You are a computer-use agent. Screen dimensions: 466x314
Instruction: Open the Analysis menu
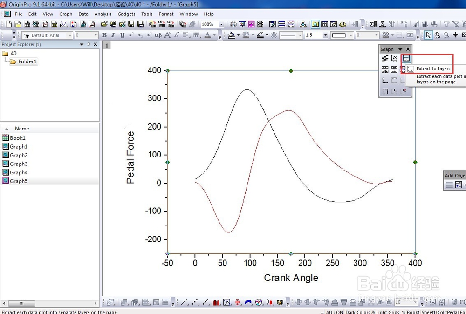point(103,14)
